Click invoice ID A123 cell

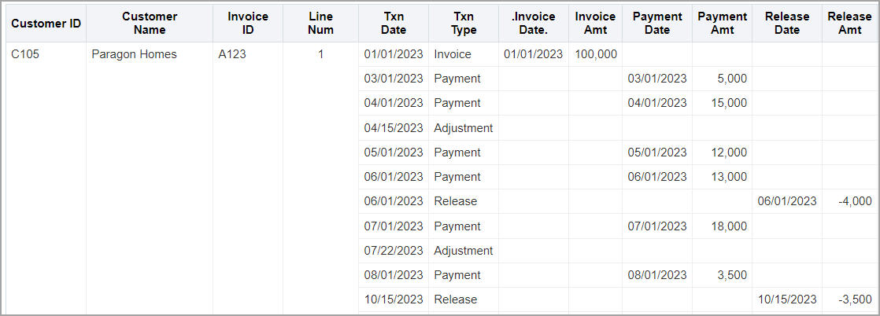tap(232, 54)
